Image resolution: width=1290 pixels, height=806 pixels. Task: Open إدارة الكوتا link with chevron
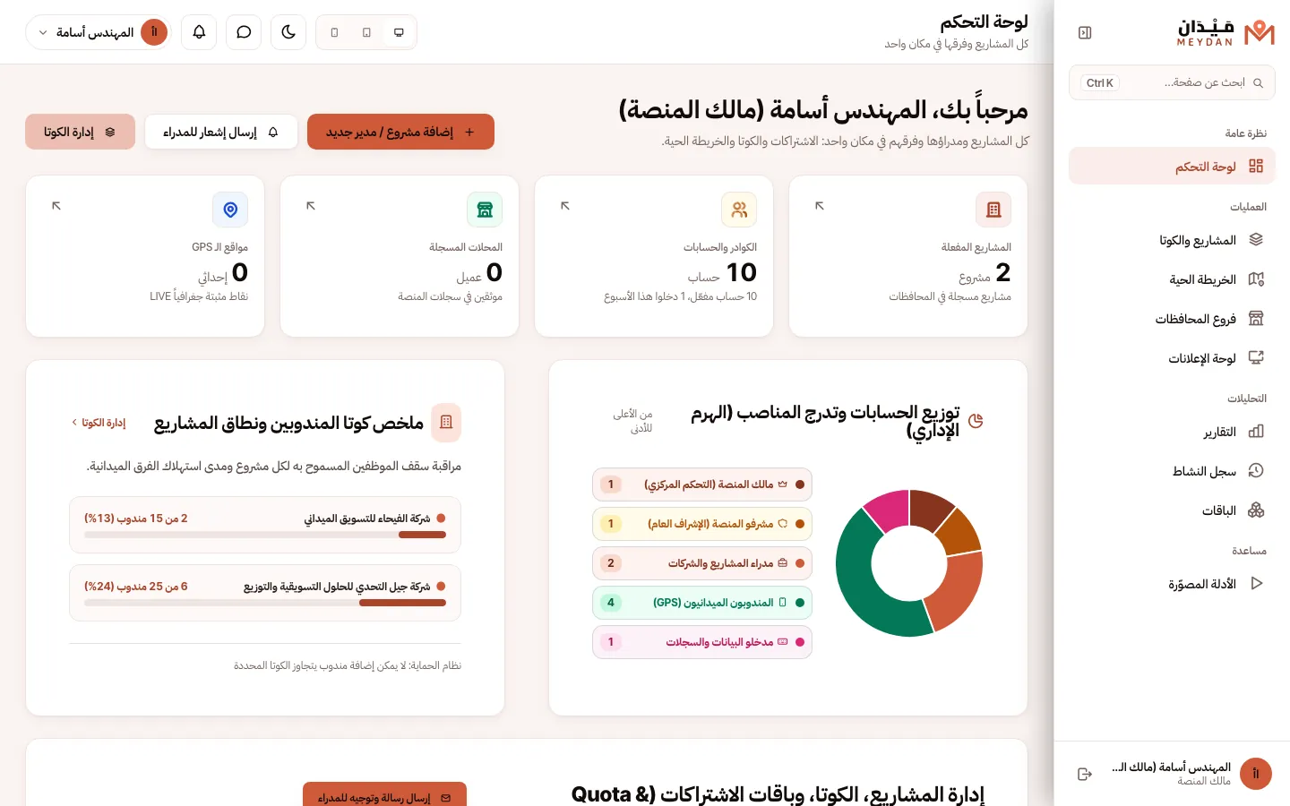(99, 423)
